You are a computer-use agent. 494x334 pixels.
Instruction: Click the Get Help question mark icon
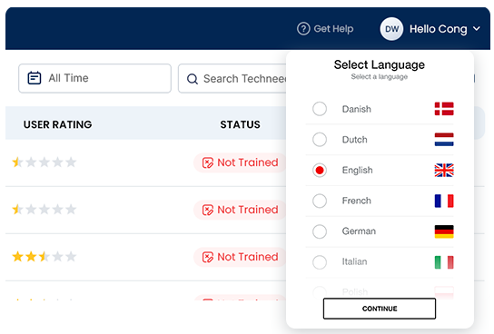click(x=303, y=29)
